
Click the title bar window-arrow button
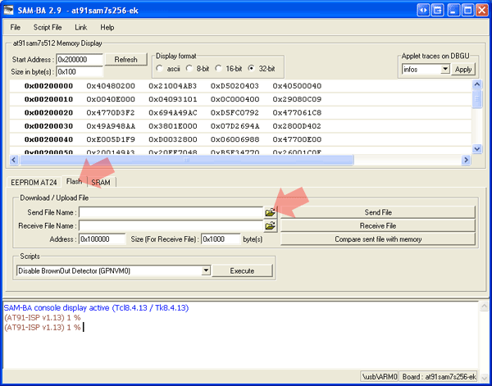tap(438, 10)
